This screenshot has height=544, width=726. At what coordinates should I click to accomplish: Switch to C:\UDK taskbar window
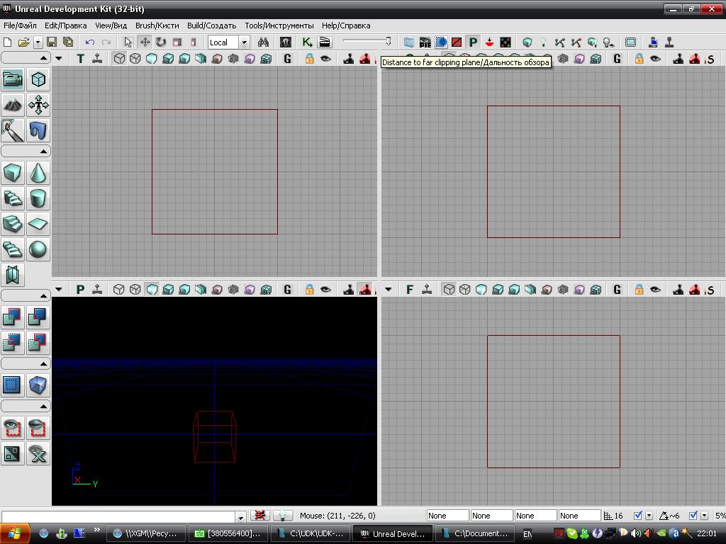pos(311,533)
